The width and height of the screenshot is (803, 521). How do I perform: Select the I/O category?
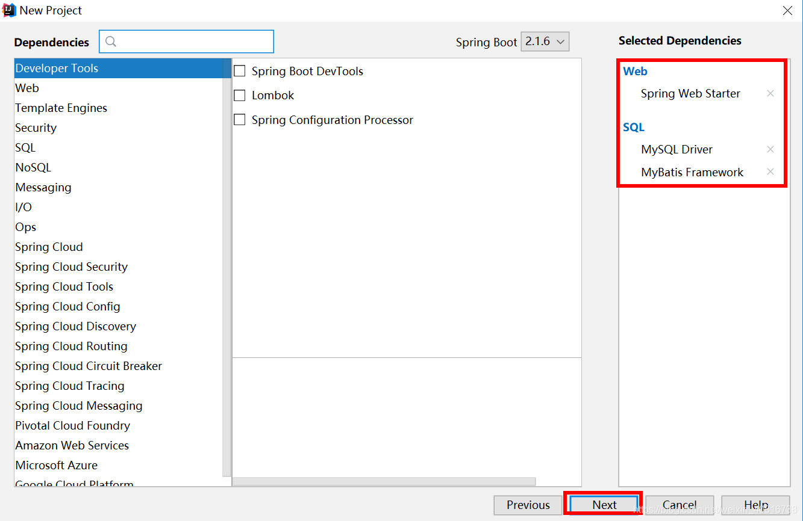click(x=118, y=207)
